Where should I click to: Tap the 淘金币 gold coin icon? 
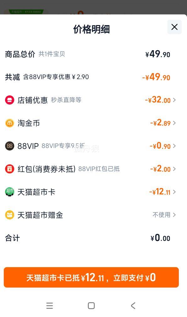point(9,123)
